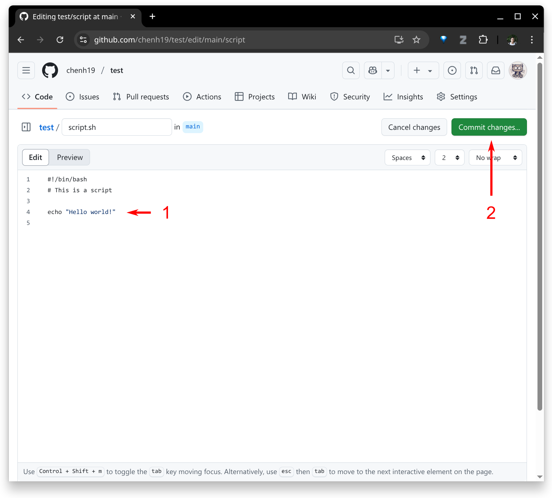
Task: Open the No wrap line mode dropdown
Action: click(x=495, y=157)
